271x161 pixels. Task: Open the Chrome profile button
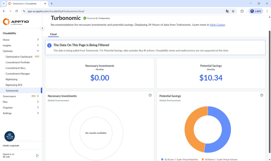coord(256,11)
